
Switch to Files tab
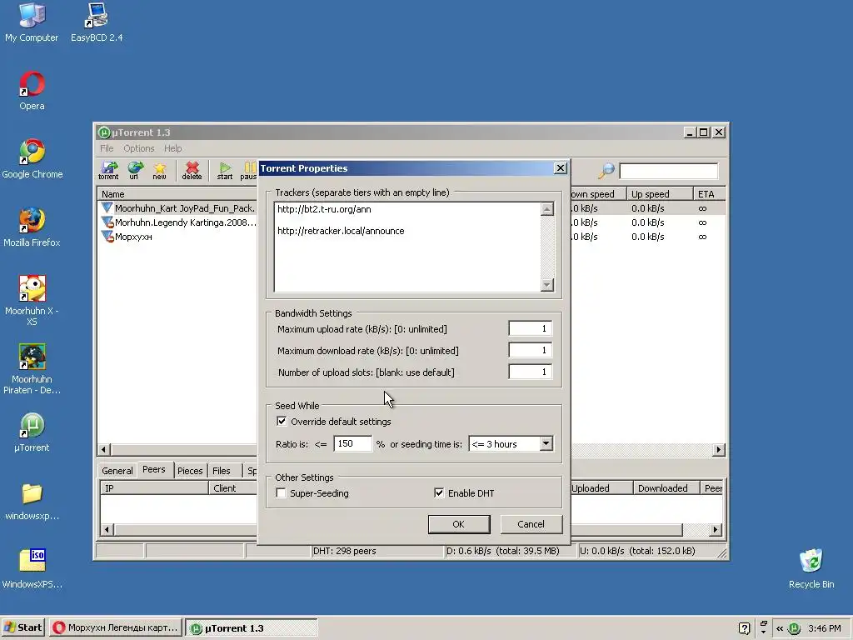(x=221, y=471)
